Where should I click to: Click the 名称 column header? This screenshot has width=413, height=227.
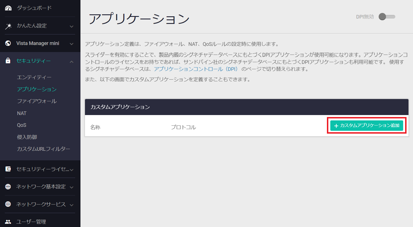95,127
